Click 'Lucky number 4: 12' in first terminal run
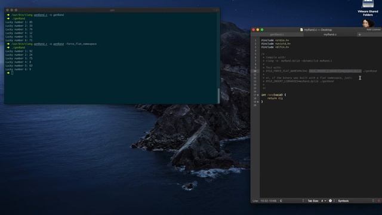 [x=19, y=33]
